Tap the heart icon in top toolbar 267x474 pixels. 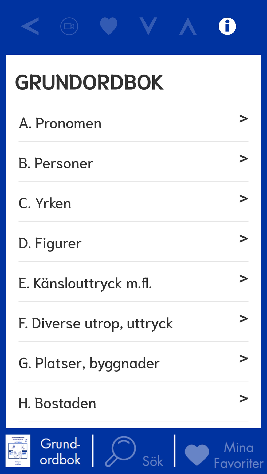tap(109, 26)
